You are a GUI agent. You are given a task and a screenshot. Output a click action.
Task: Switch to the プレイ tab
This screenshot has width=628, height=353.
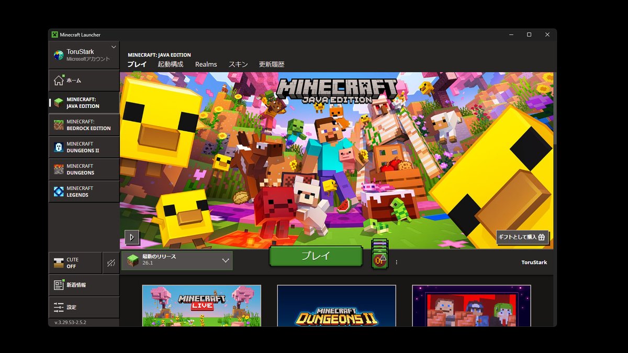click(137, 64)
